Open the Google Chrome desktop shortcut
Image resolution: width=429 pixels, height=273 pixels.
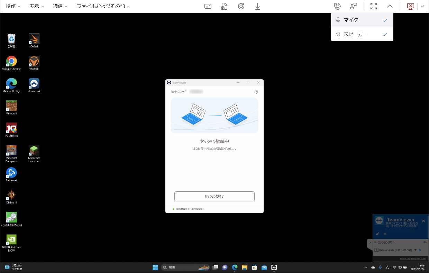tap(11, 63)
